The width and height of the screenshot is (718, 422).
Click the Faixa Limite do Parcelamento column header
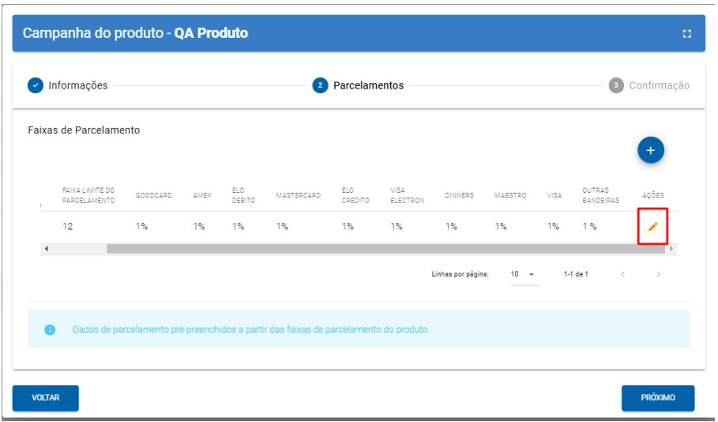click(88, 195)
